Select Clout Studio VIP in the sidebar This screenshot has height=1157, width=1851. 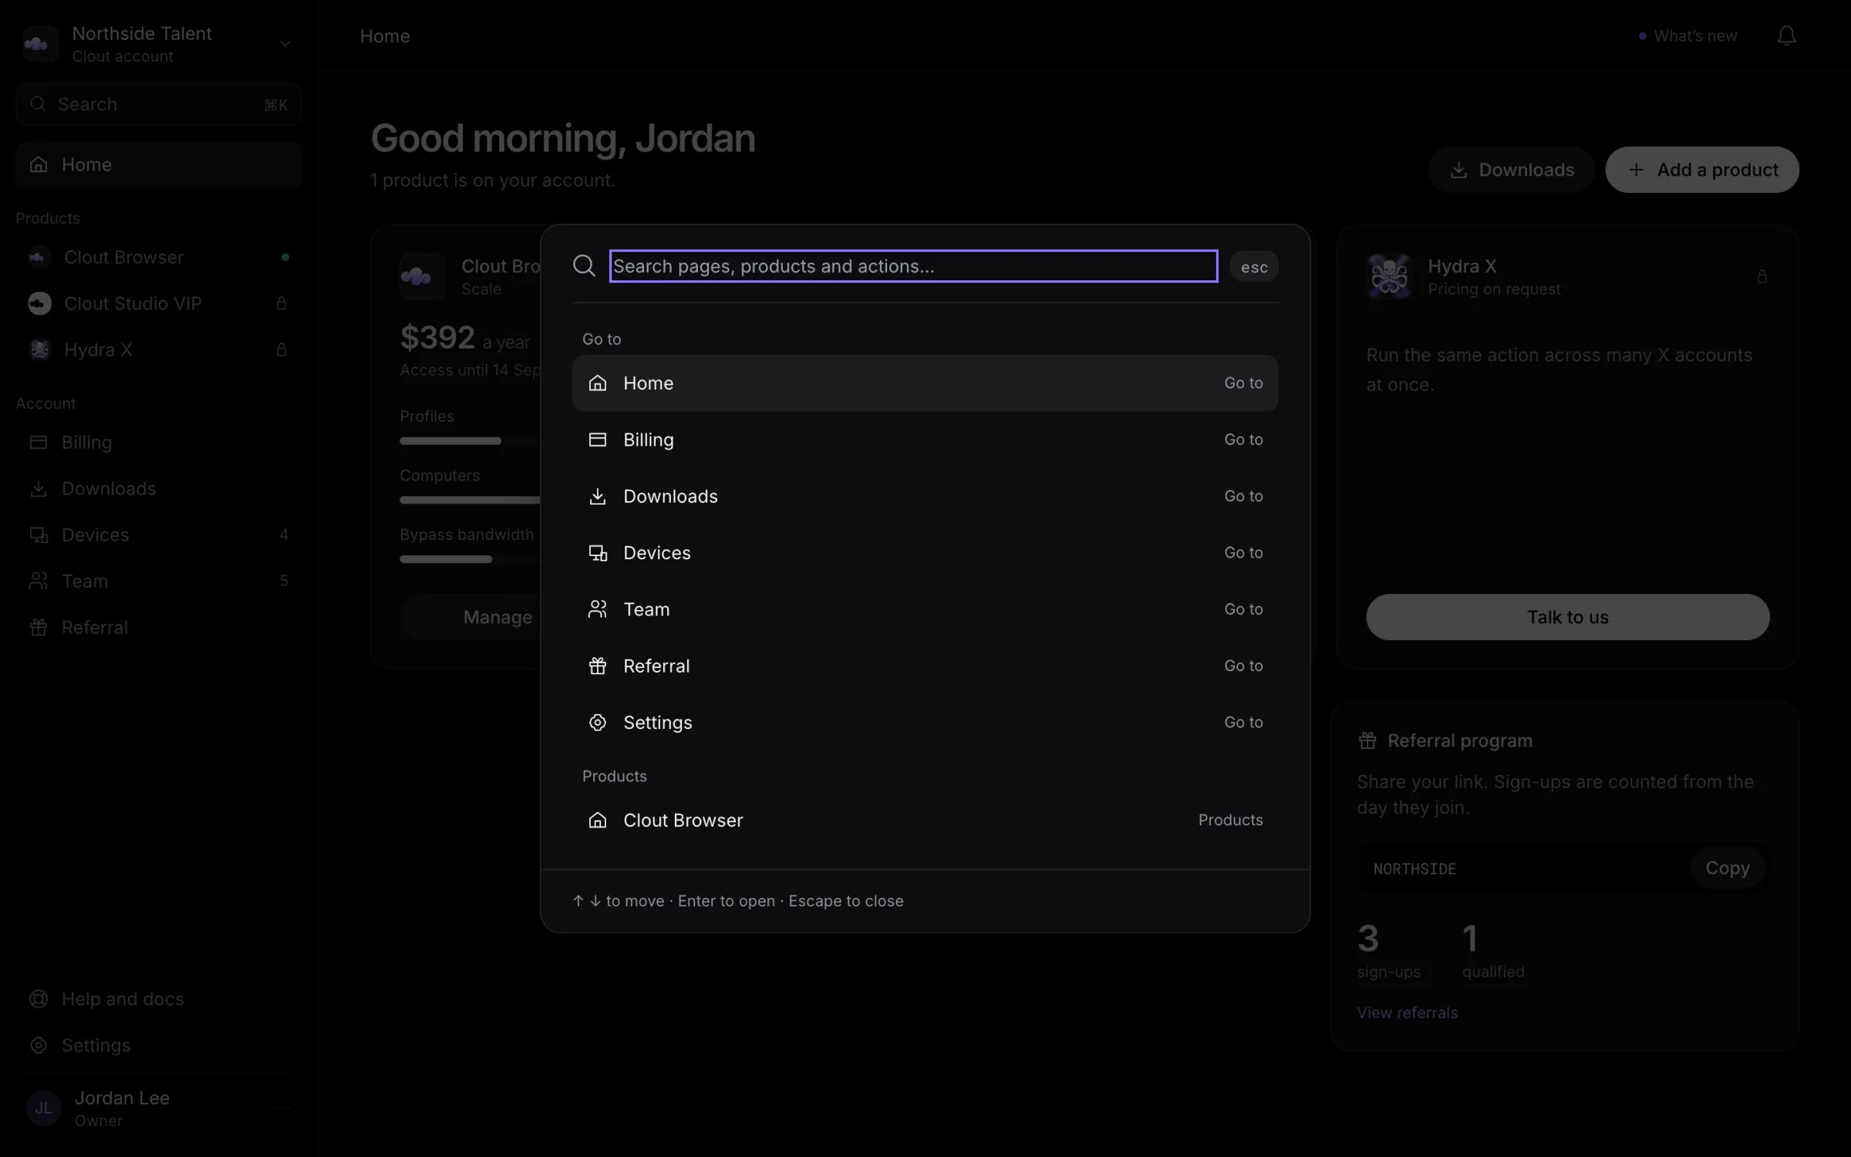pyautogui.click(x=158, y=304)
